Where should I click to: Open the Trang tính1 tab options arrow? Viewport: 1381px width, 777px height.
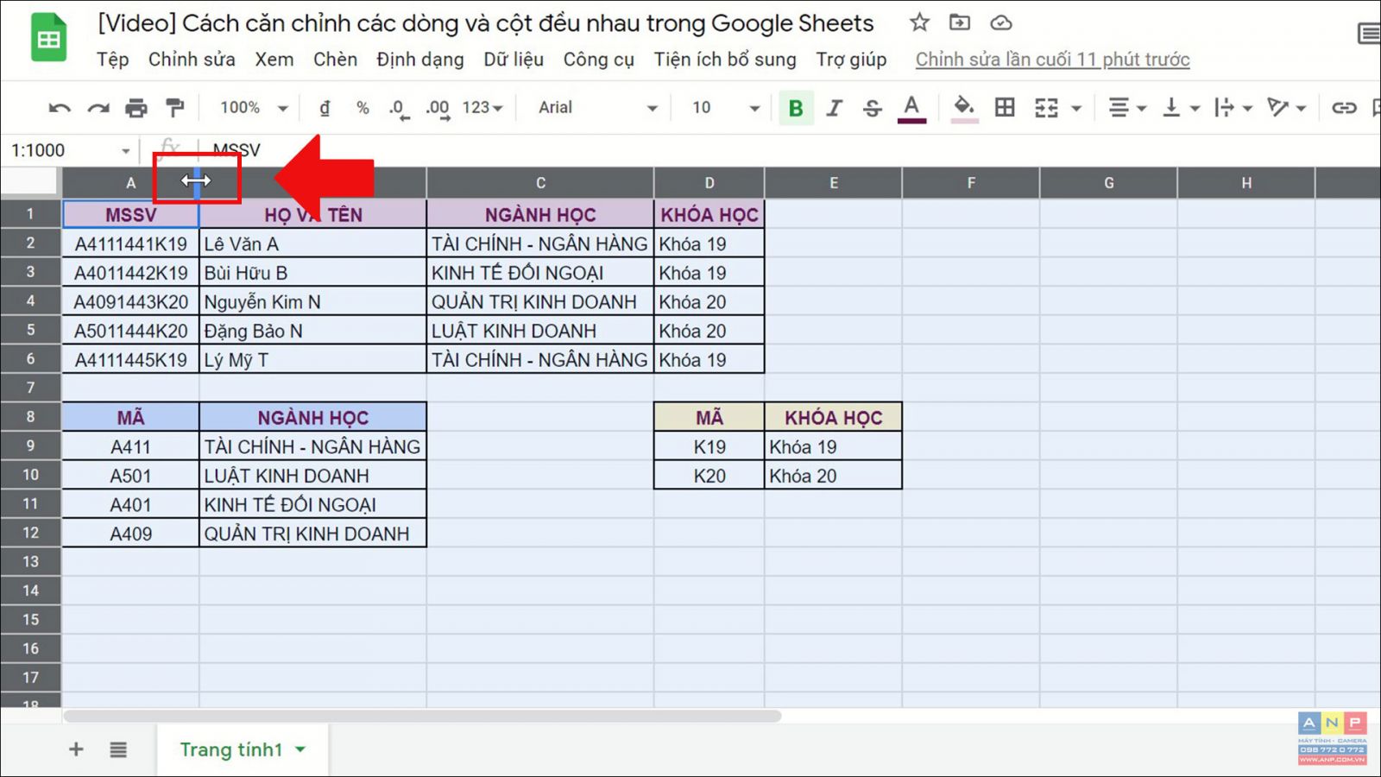[x=300, y=749]
